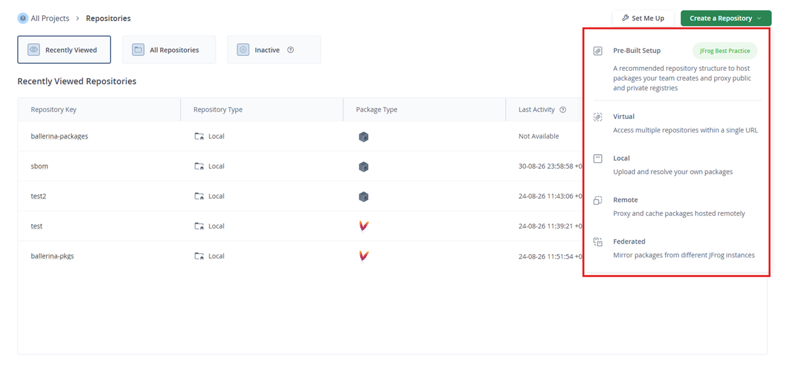Viewport: 789px width, 367px height.
Task: Click the Set Me Up button
Action: [643, 18]
